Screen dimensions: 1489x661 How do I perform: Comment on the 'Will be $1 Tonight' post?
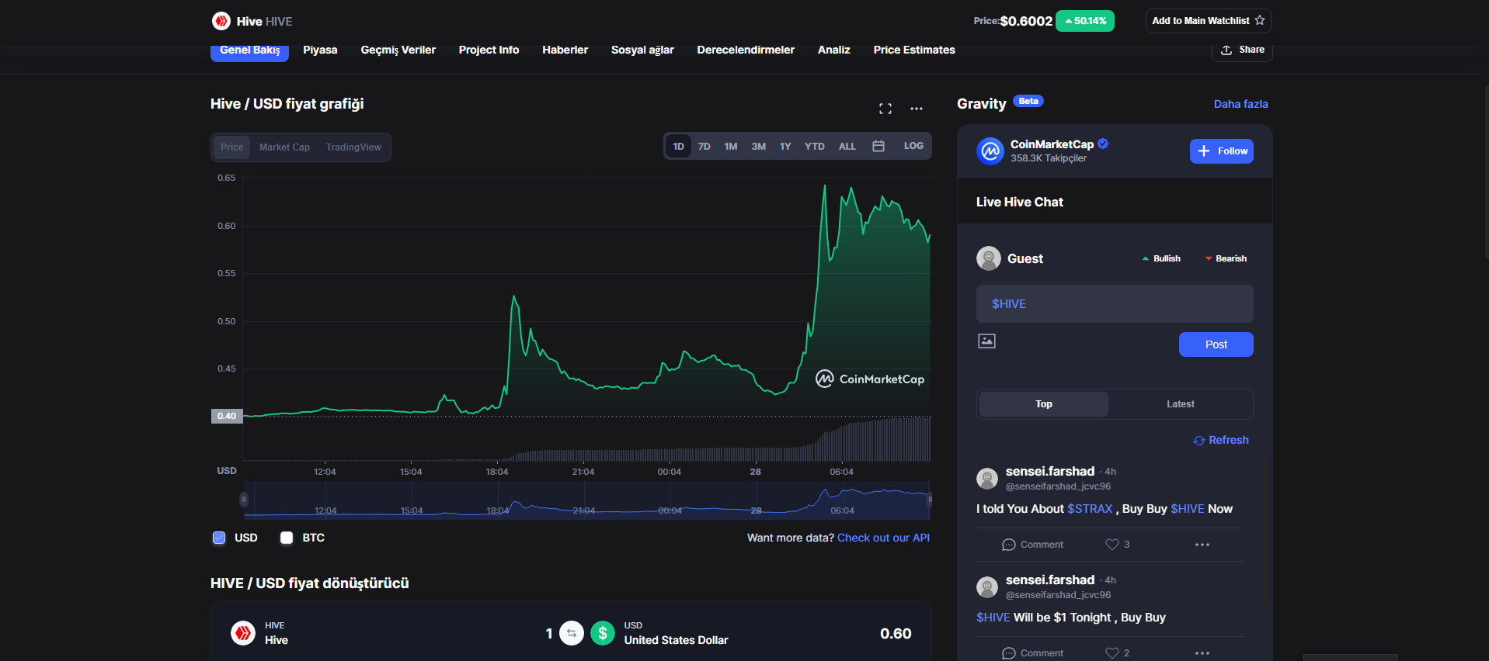(x=1032, y=653)
